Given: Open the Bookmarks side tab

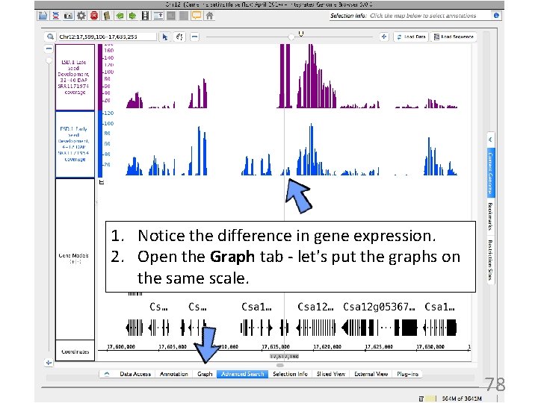Looking at the screenshot, I should click(x=490, y=216).
